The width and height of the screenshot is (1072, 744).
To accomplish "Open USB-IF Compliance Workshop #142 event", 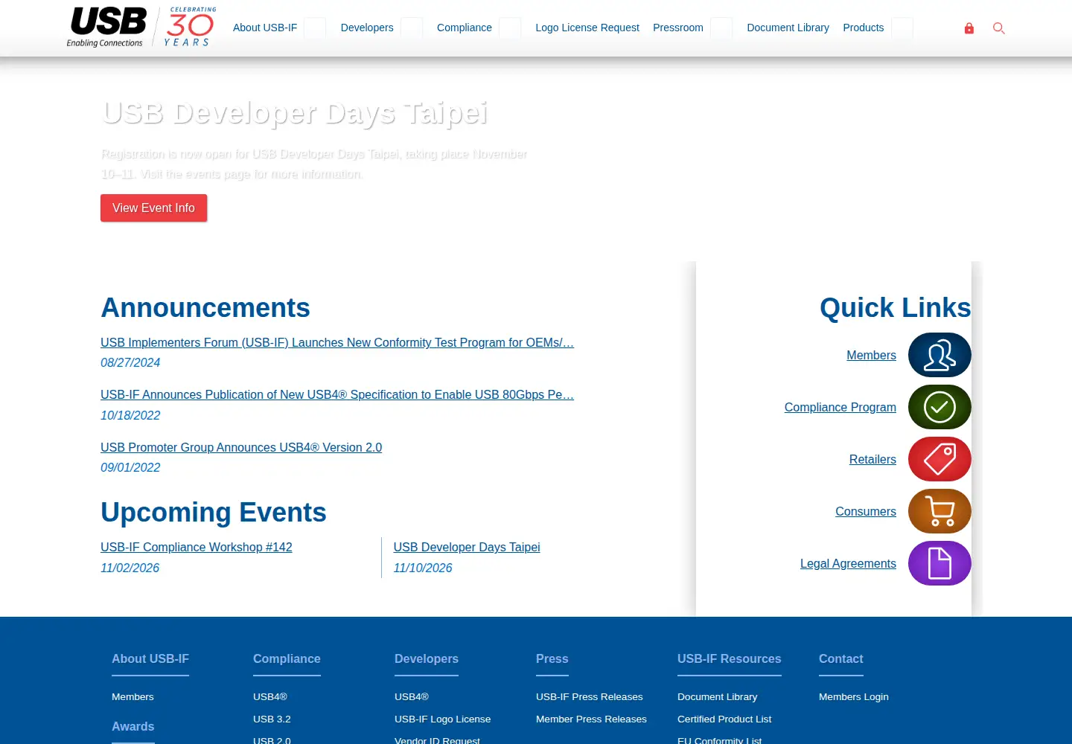I will pos(197,548).
